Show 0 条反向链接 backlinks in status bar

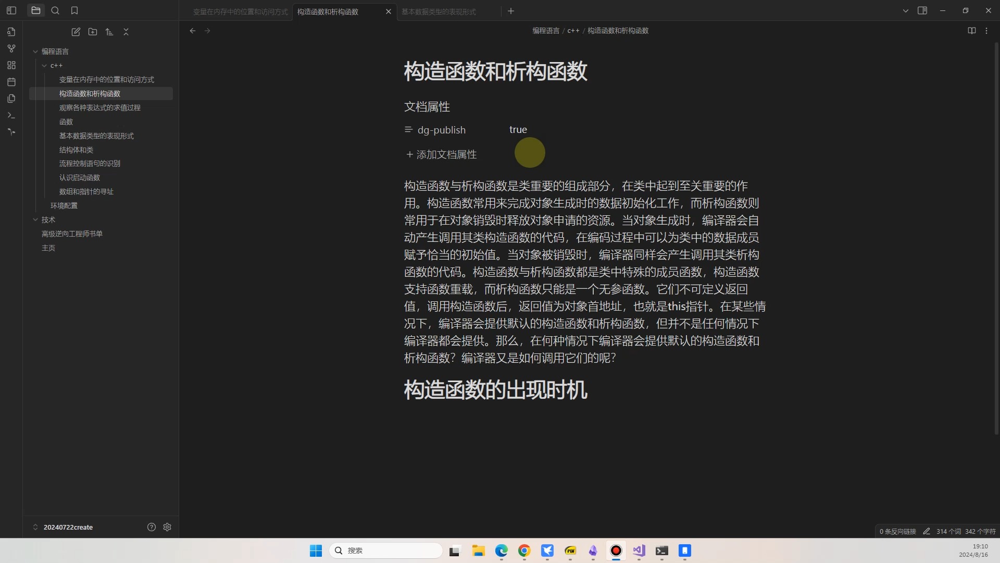(x=898, y=532)
